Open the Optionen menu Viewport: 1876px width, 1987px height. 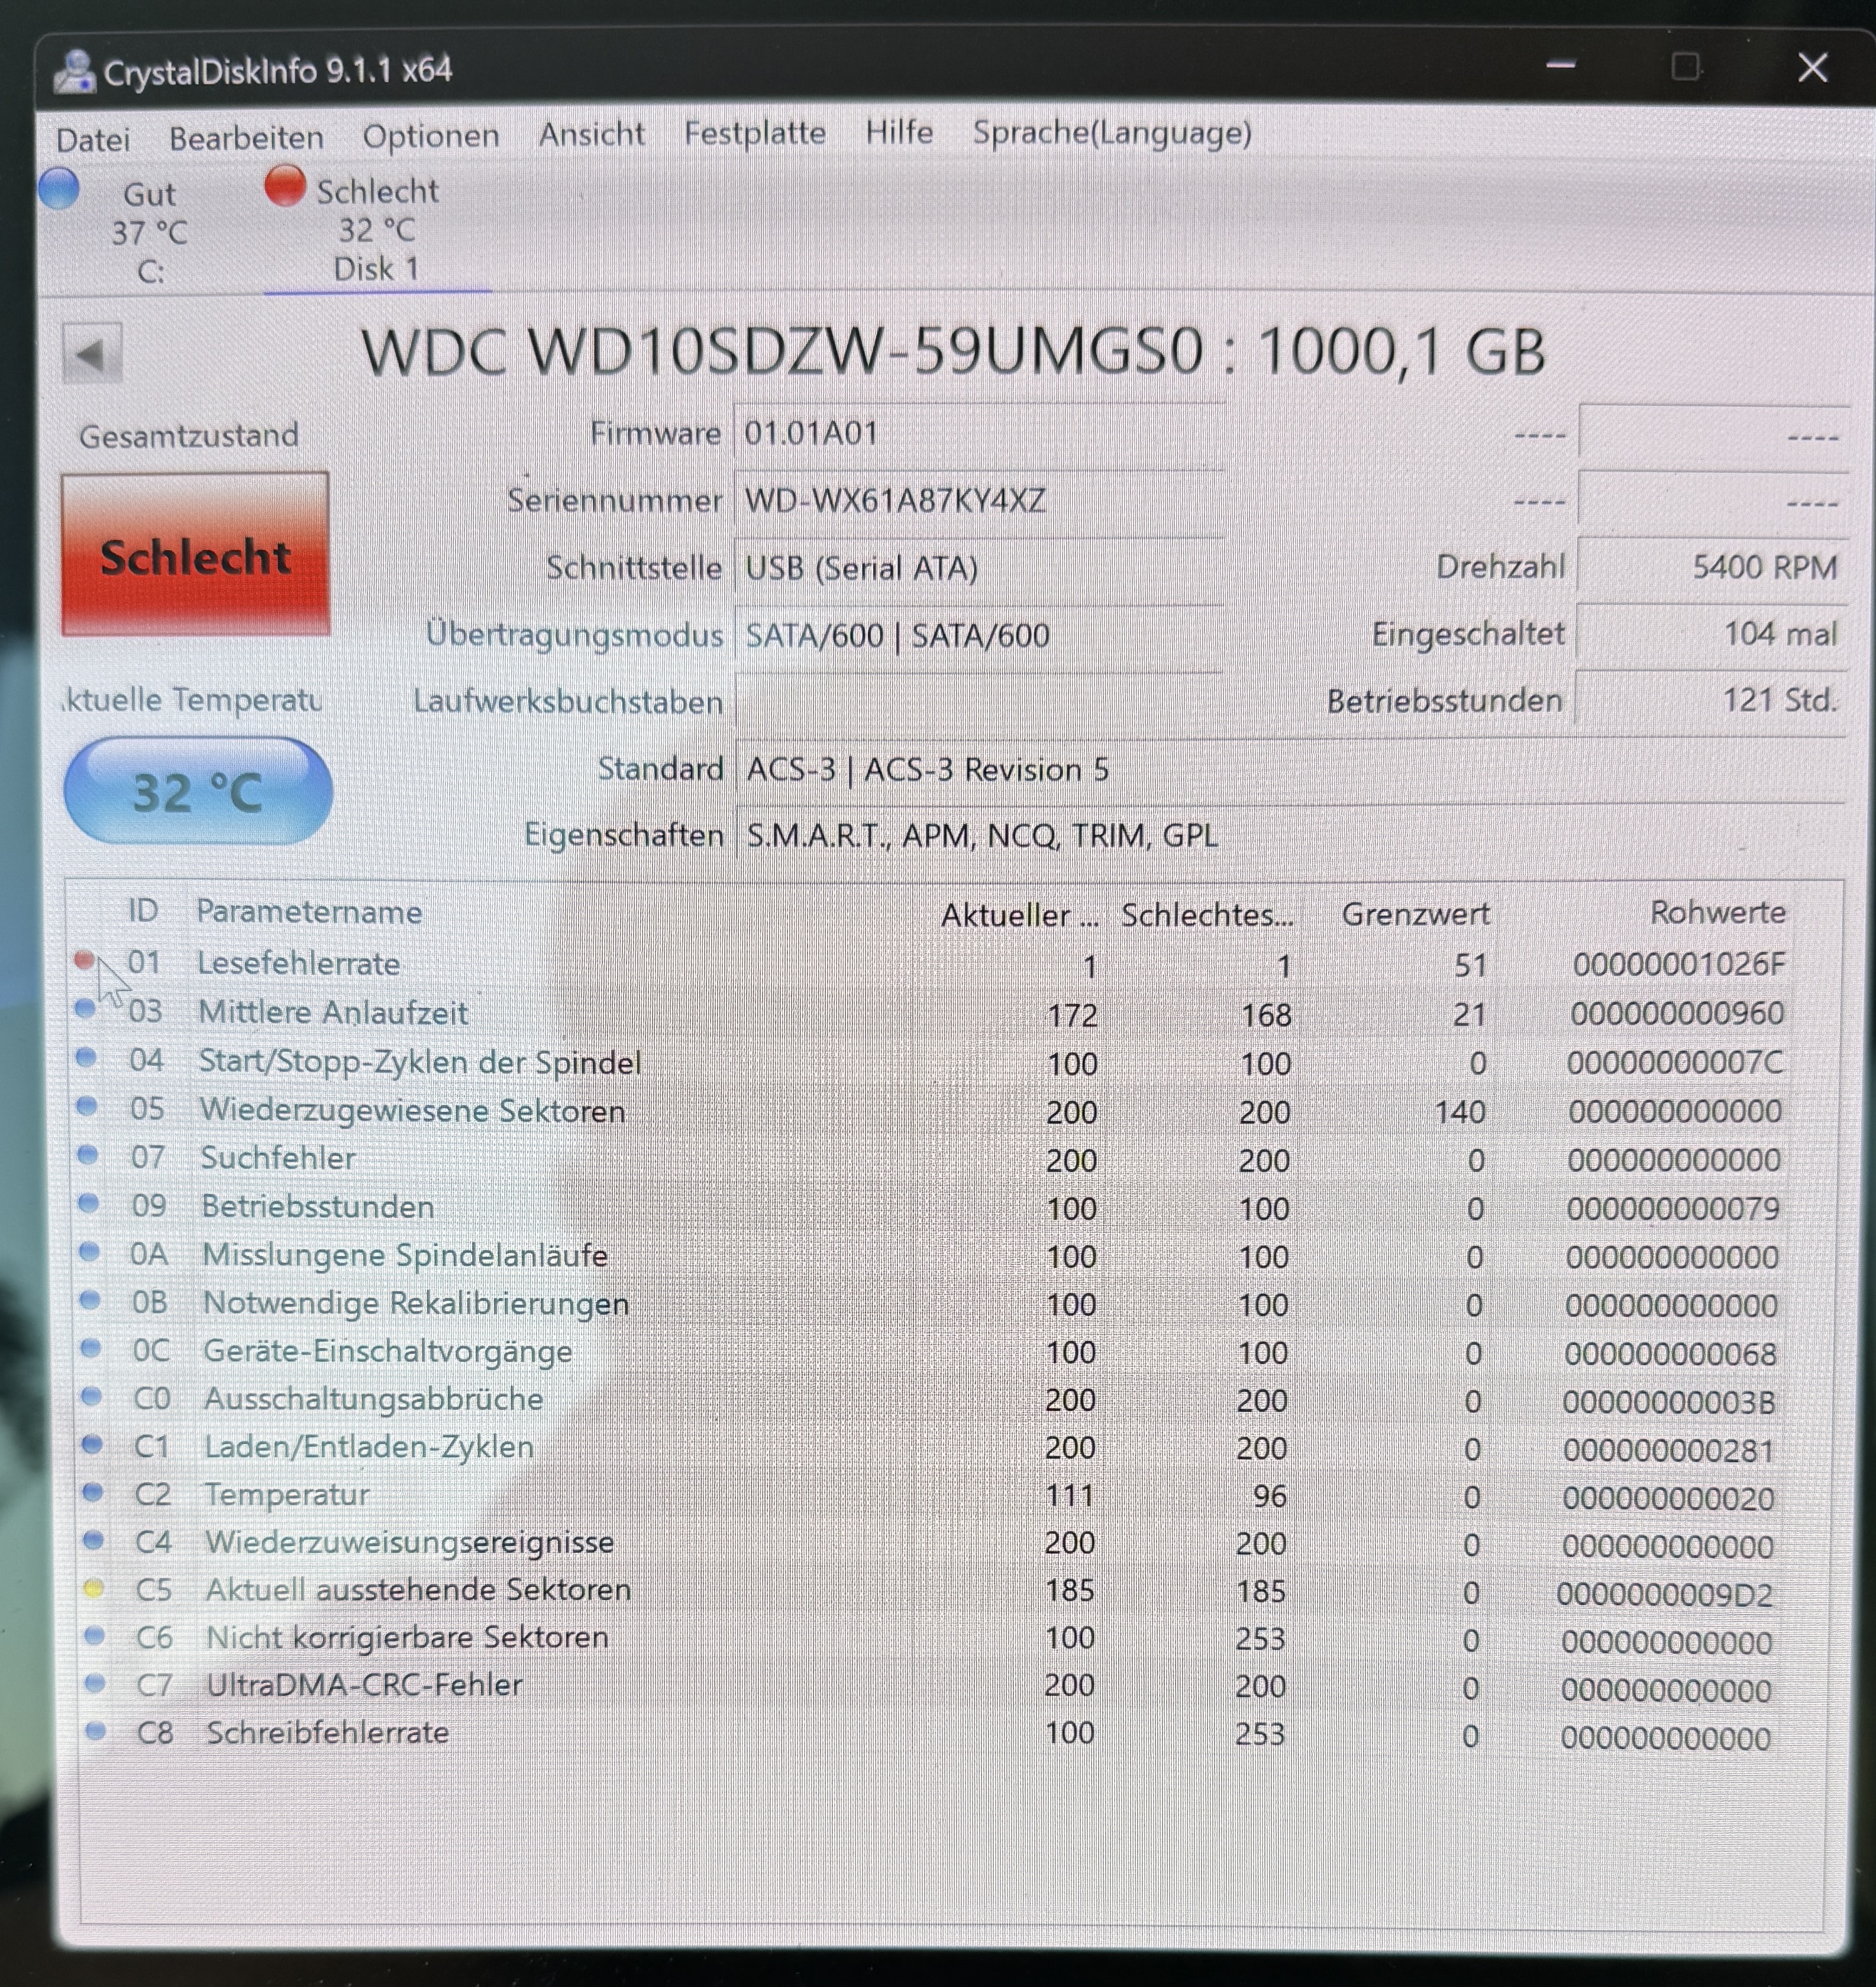coord(430,136)
